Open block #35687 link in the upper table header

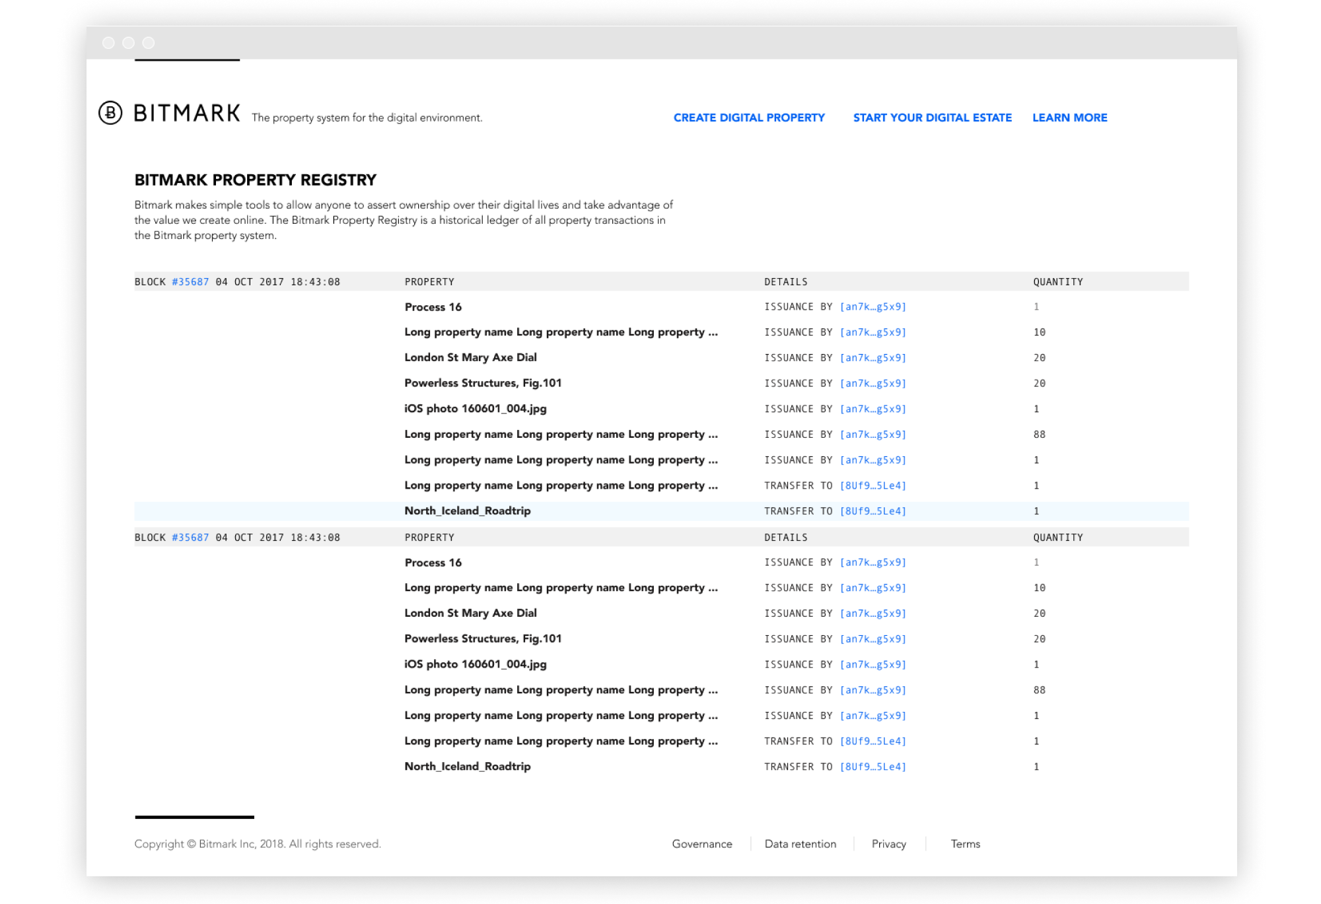[190, 282]
